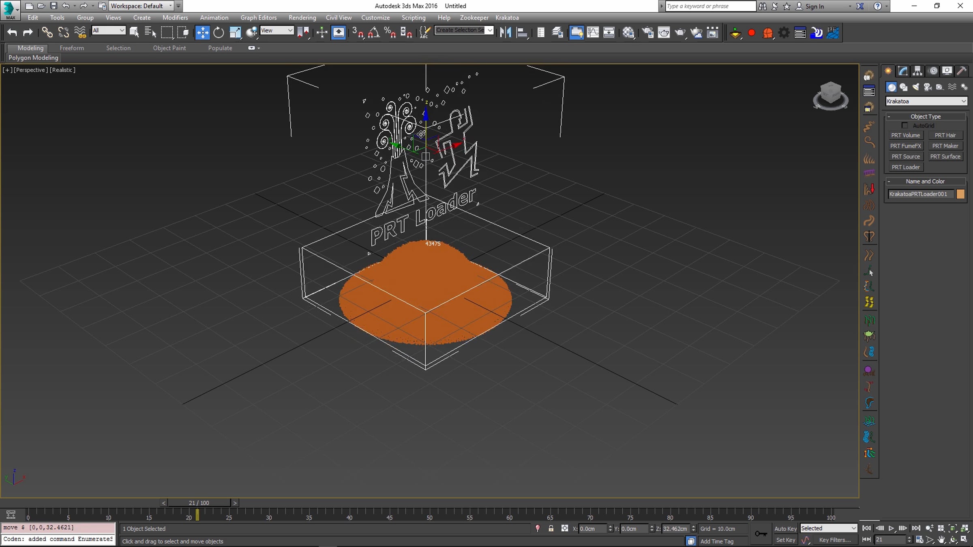
Task: Toggle Percent Snap
Action: 390,32
